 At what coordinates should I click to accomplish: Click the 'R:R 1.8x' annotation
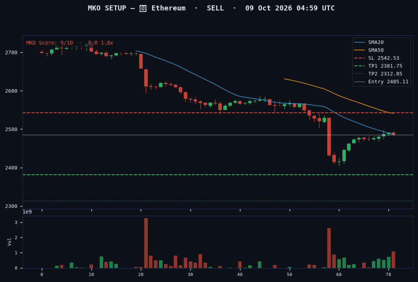click(100, 43)
